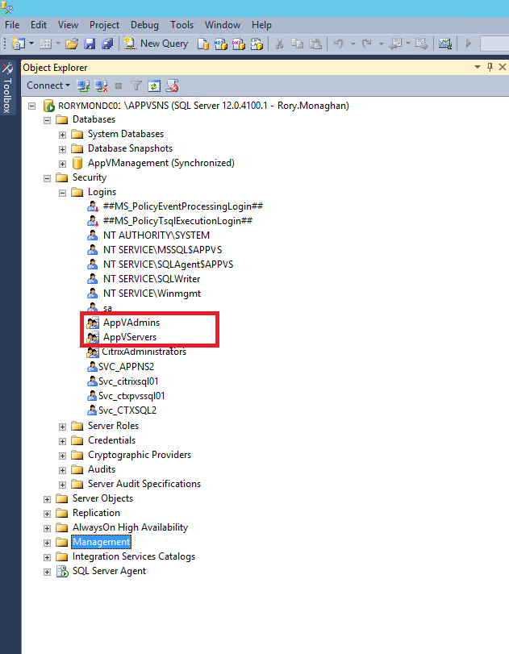Expand the AppVManagement database

pyautogui.click(x=62, y=164)
